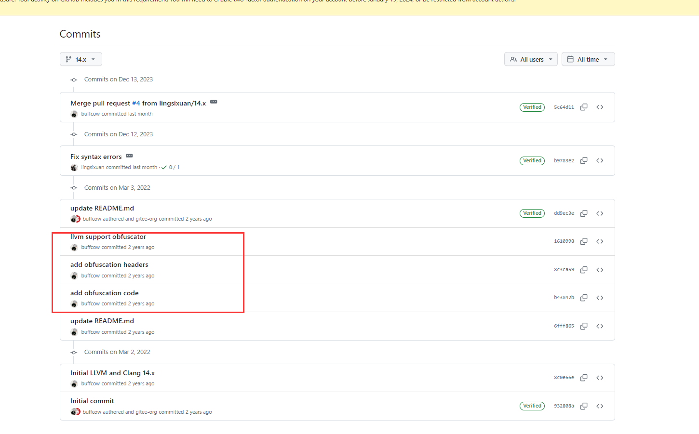The height and width of the screenshot is (434, 699).
Task: Open commit hash 8c3ca59
Action: tap(564, 270)
